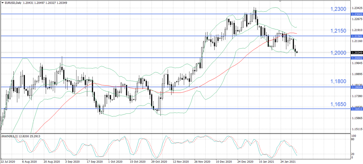This screenshot has width=363, height=164.
Task: Click the 6 Aug 2020 date label
Action: coord(30,162)
